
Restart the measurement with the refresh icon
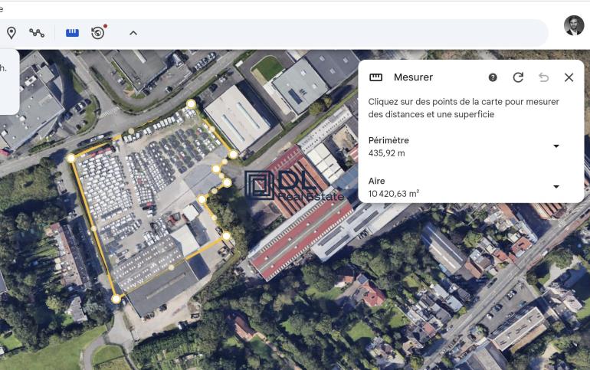point(518,77)
